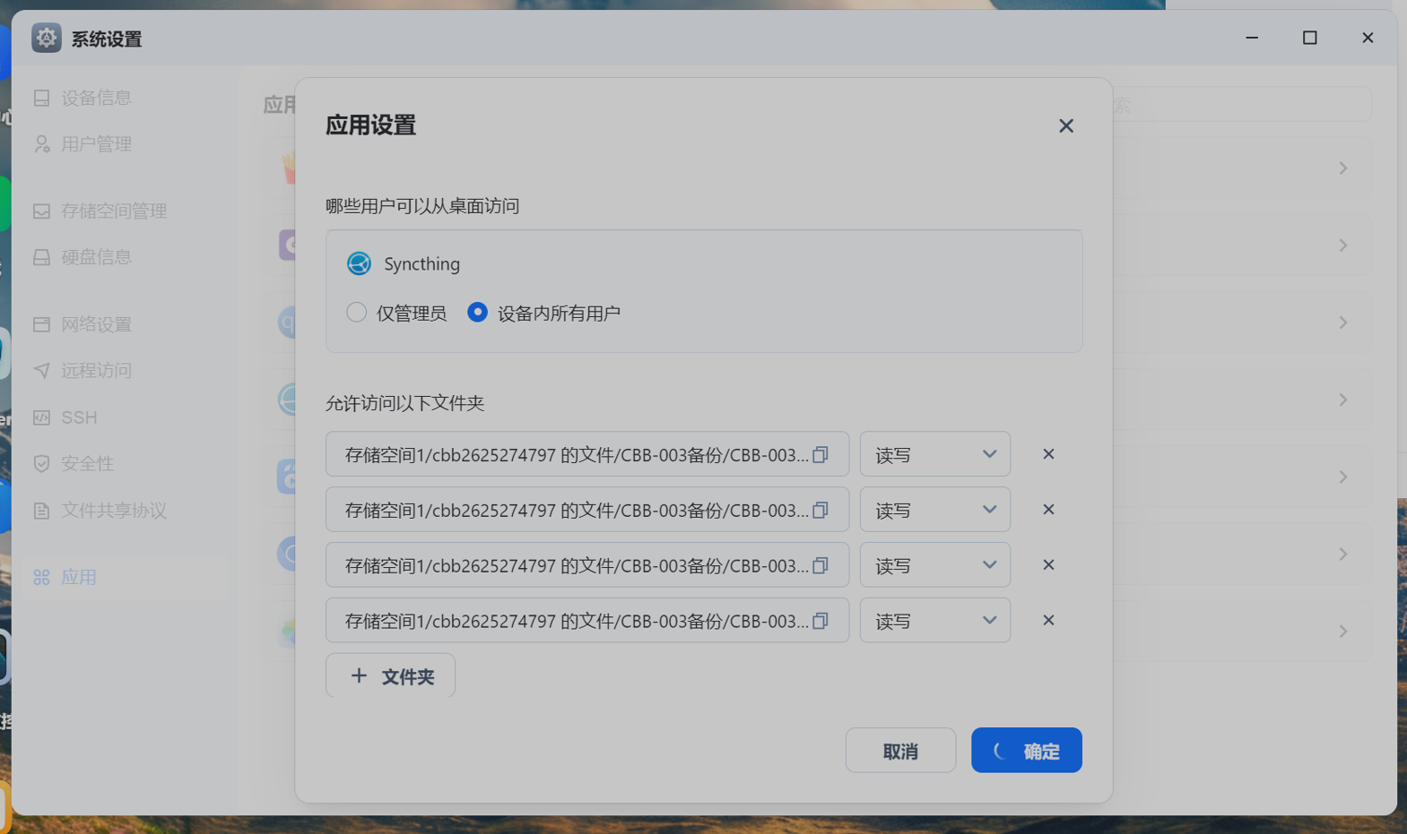The image size is (1407, 834).
Task: Select the 仅管理员 radio button
Action: 356,312
